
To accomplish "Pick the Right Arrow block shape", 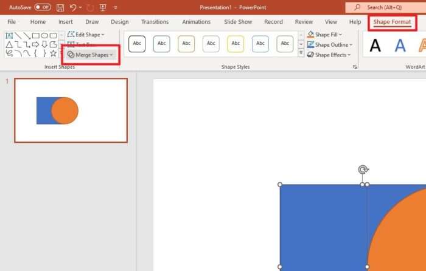I will click(35, 44).
